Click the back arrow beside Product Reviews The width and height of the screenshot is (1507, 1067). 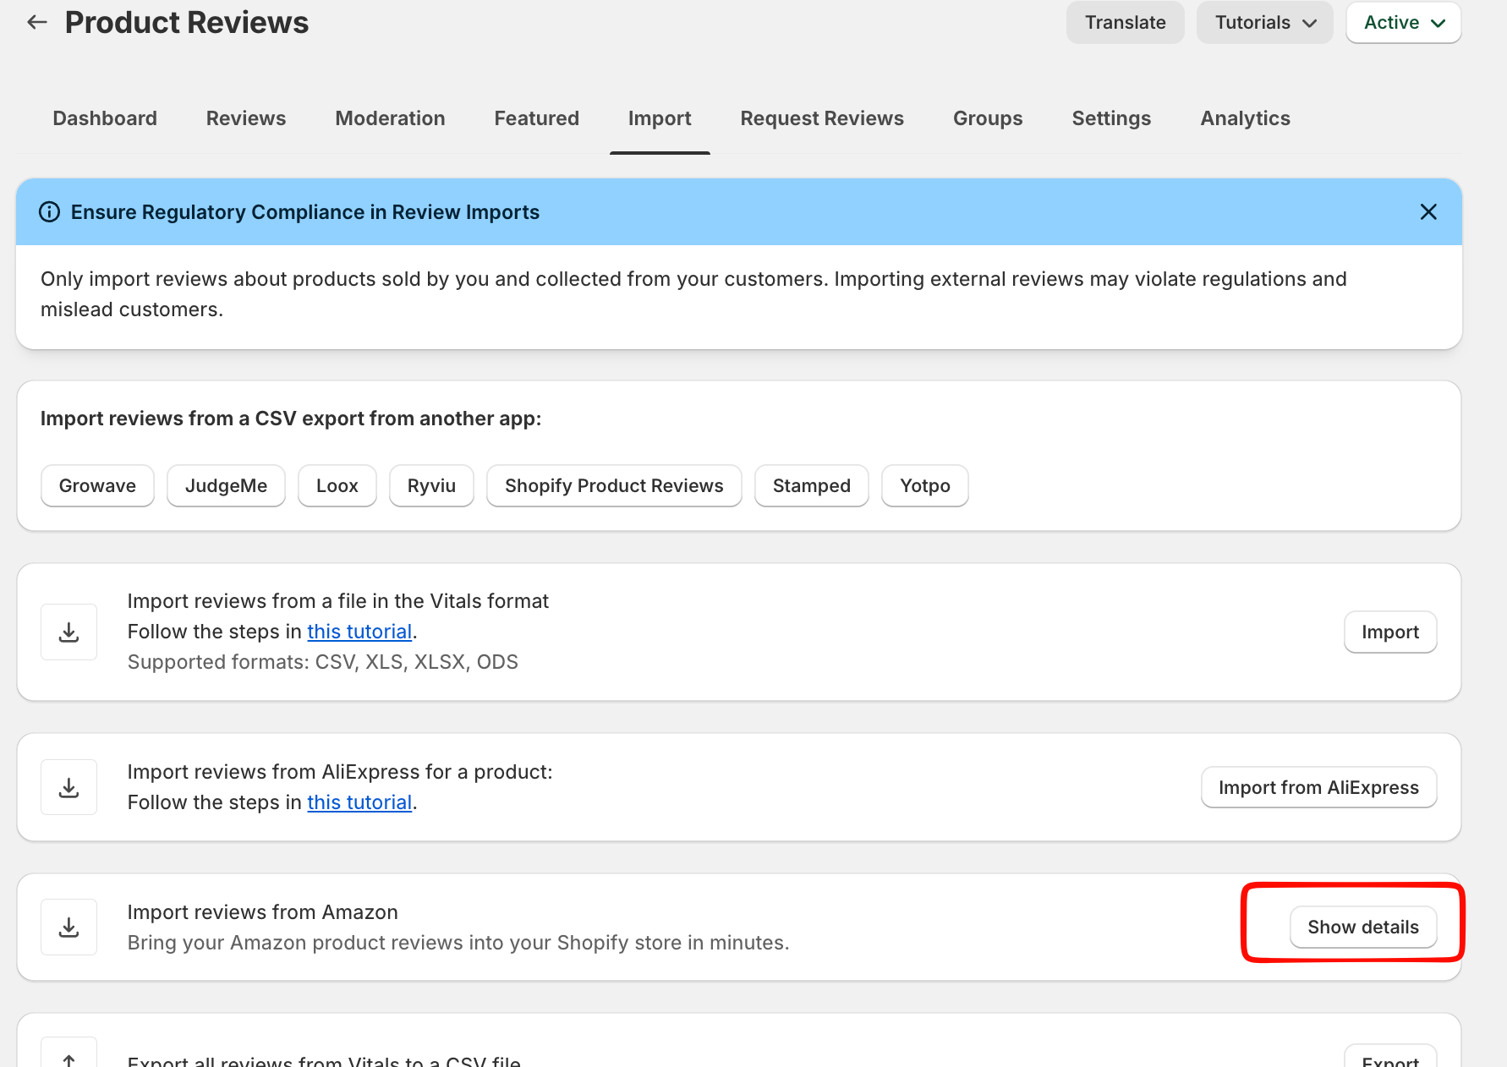pos(37,23)
